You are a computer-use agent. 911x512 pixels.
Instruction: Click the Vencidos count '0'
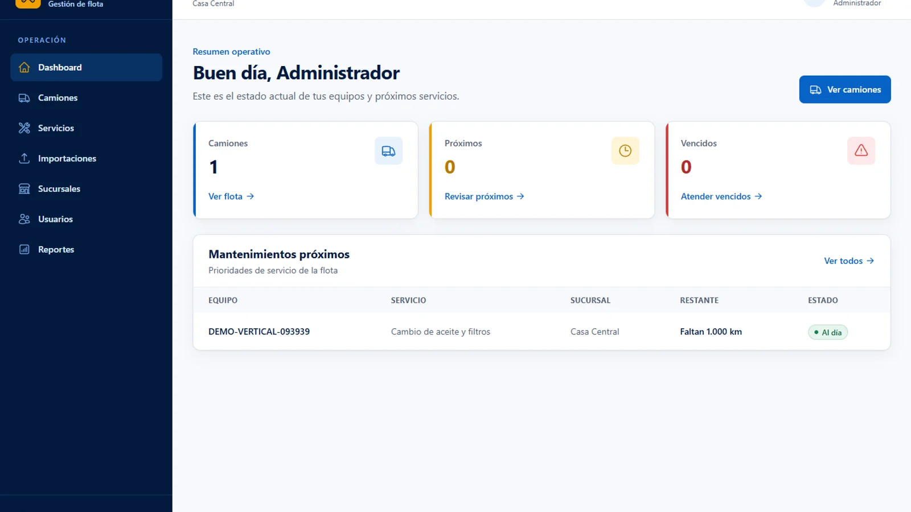[x=686, y=167]
